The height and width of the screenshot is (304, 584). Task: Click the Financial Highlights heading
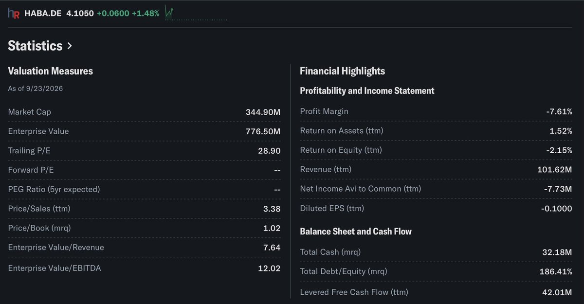[342, 71]
